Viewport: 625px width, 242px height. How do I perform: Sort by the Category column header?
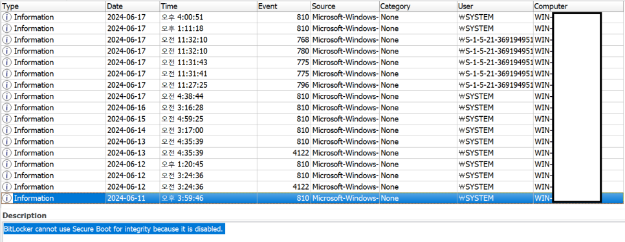[x=418, y=6]
